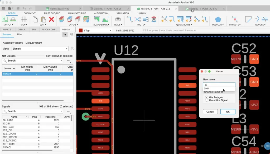Expand the REWORK dropdown
Screen dimensions: 270x154
(x=260, y=25)
